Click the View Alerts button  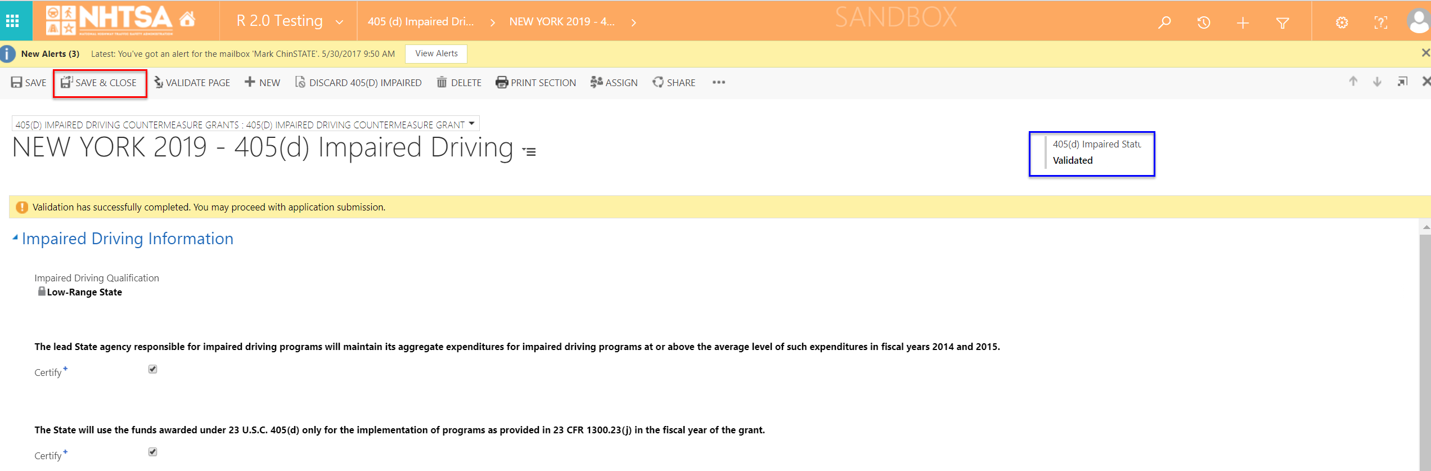coord(436,54)
